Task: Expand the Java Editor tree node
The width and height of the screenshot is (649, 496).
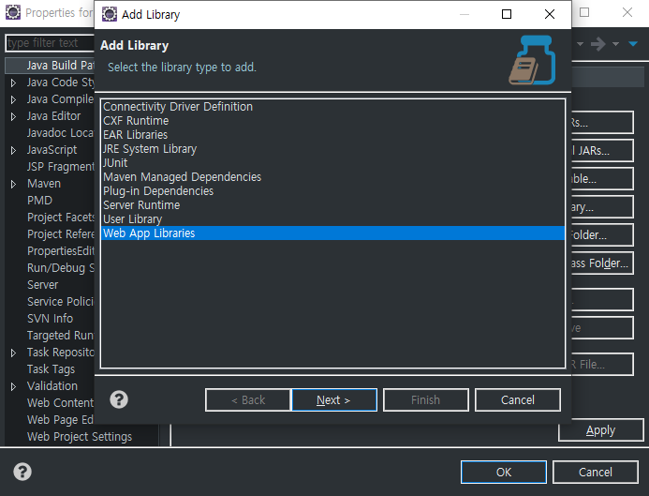Action: [14, 117]
